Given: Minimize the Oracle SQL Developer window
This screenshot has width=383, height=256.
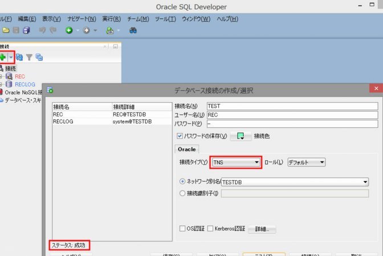Looking at the screenshot, I should (360, 5).
